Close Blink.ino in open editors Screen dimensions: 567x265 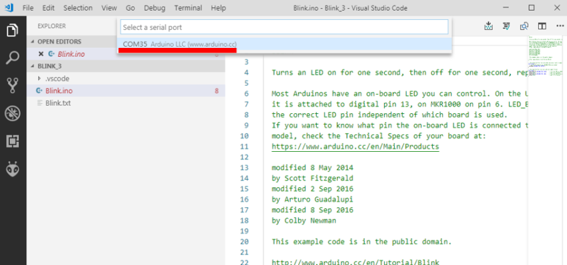tap(41, 54)
